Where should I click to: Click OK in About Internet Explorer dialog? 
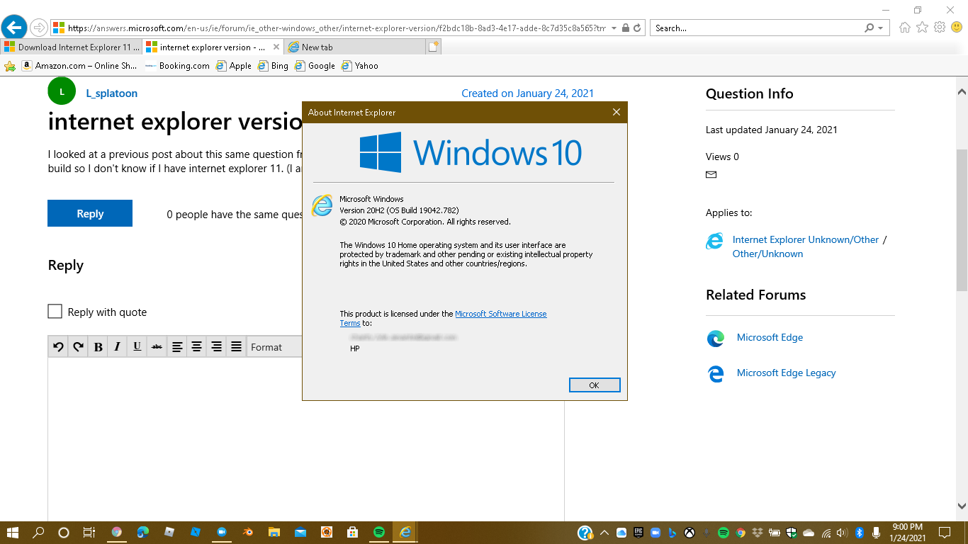click(595, 385)
